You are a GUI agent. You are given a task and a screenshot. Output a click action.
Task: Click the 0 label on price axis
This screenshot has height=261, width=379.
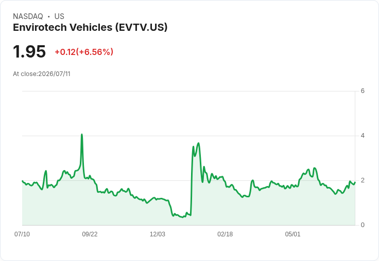tap(363, 225)
